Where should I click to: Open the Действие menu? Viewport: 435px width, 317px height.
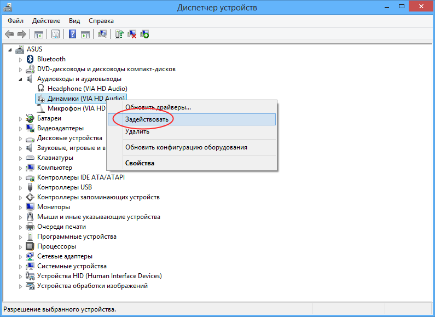click(x=46, y=21)
